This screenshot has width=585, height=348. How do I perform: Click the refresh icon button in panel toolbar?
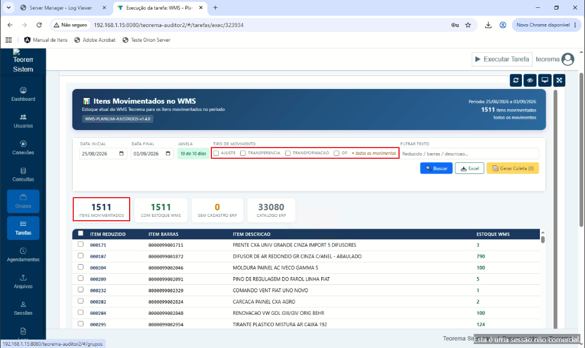516,80
